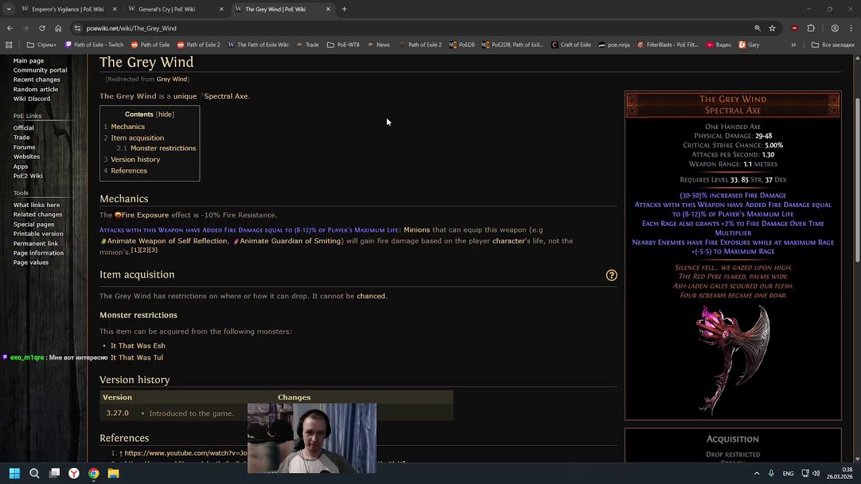
Task: Click the Item acquisition help icon
Action: click(611, 275)
